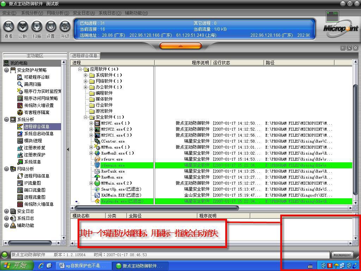Select 有害程序隔离 in the sidebar

pyautogui.click(x=33, y=113)
